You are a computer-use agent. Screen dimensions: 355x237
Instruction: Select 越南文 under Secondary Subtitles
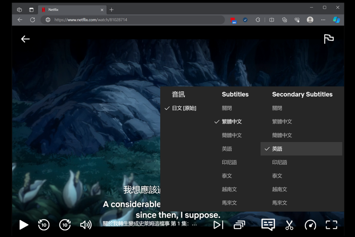tap(280, 189)
